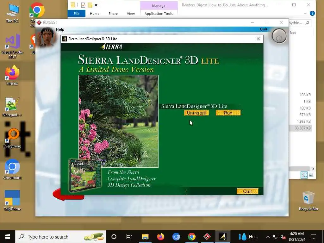Click the Explorer horizontal scrollbar right arrow

click(313, 169)
